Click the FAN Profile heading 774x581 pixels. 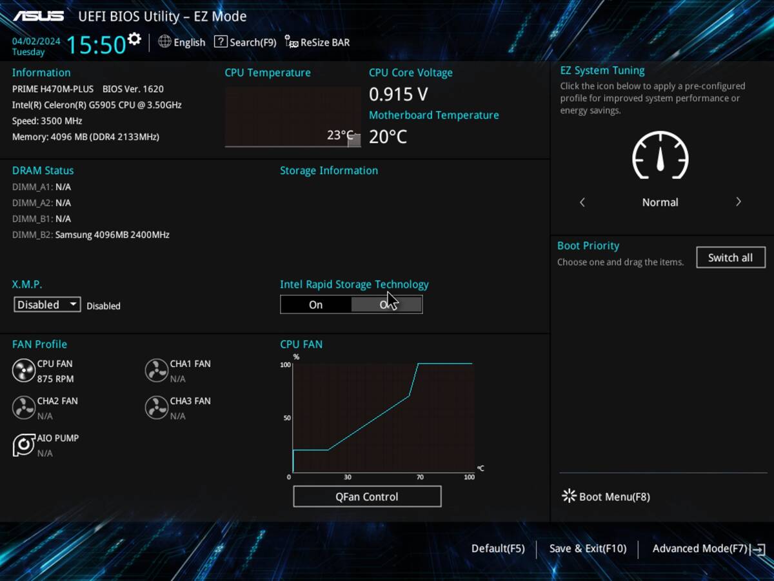coord(40,344)
